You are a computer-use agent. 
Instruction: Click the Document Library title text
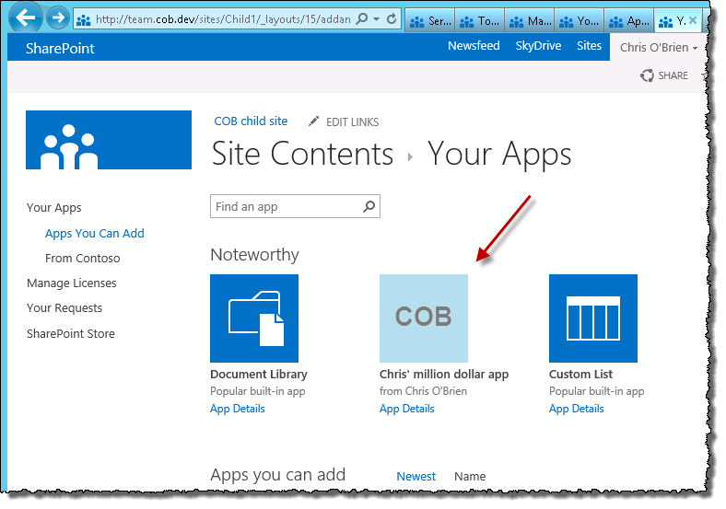point(258,374)
